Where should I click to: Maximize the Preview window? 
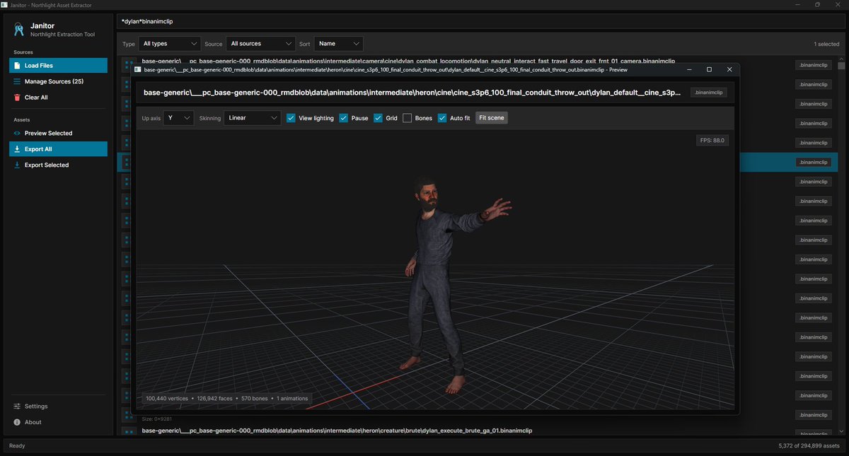[x=709, y=69]
